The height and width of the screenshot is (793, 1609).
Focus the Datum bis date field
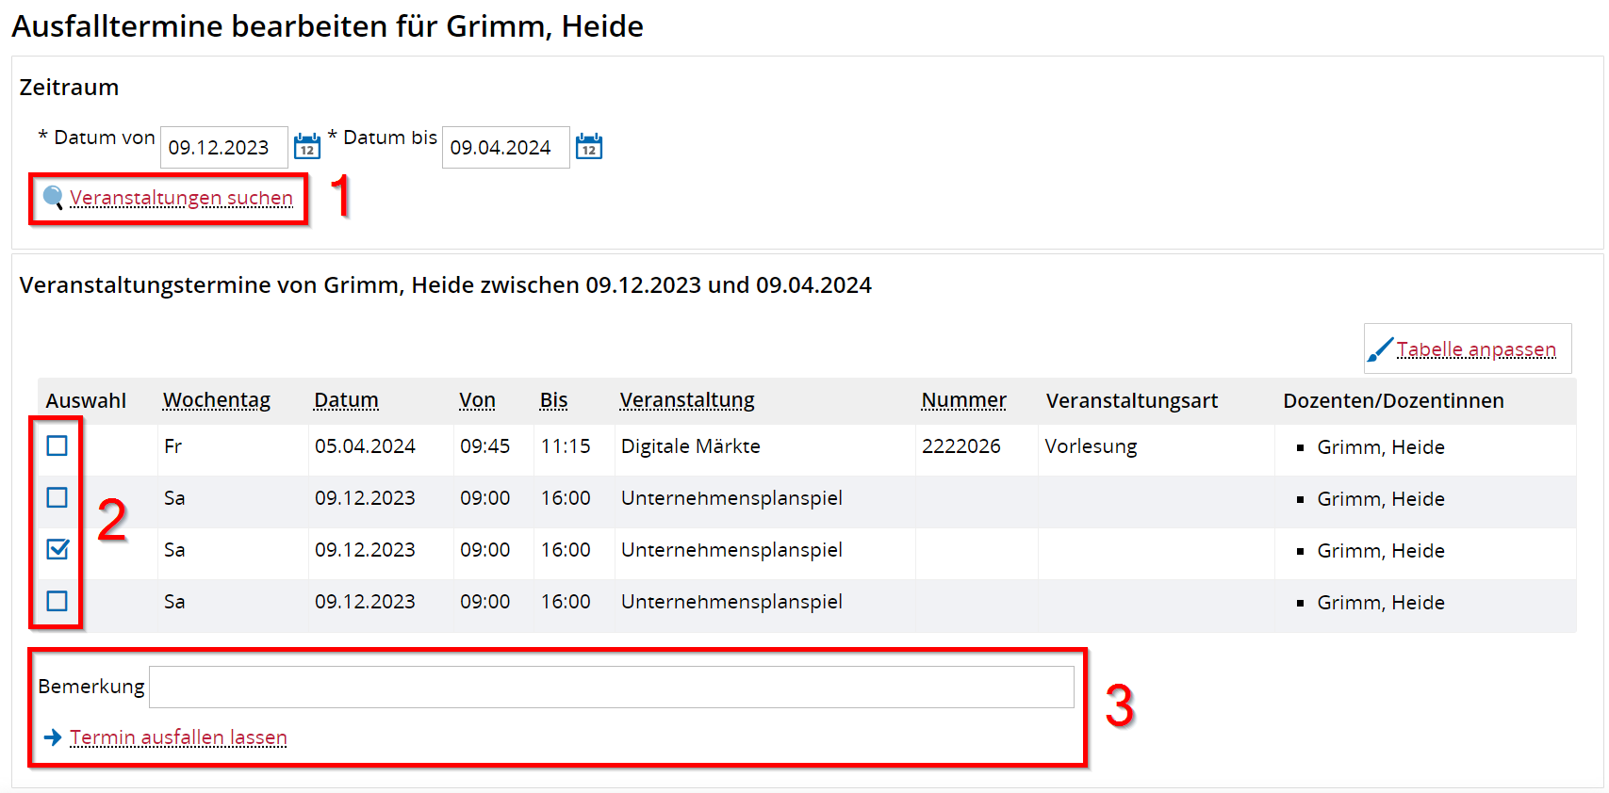[506, 147]
